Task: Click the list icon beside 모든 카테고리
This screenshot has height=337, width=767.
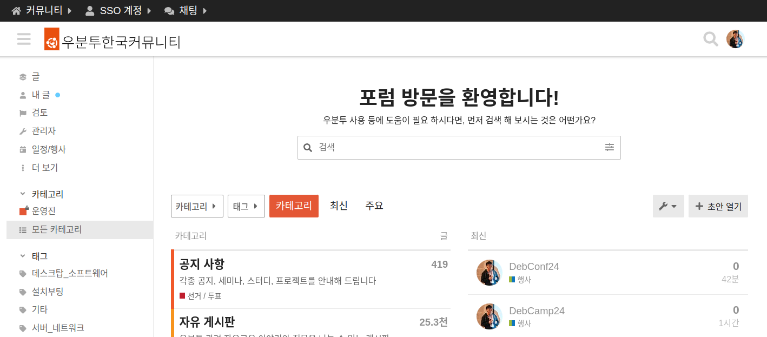Action: [x=23, y=230]
